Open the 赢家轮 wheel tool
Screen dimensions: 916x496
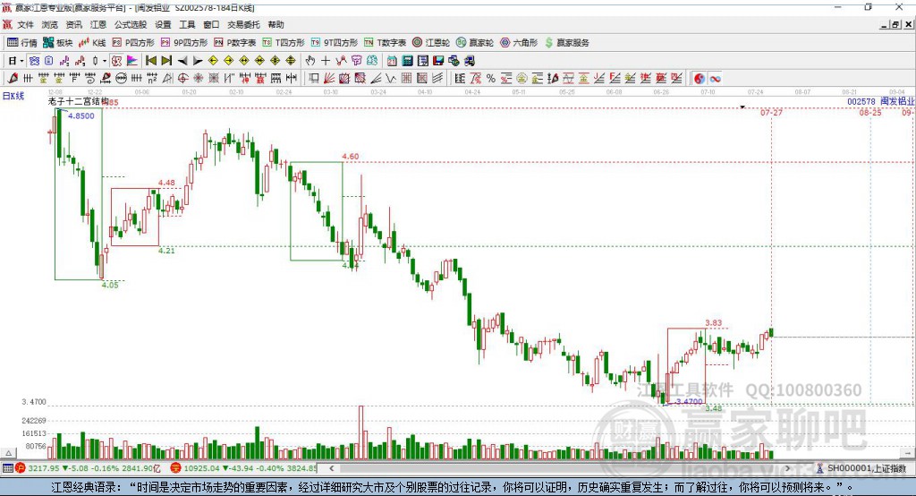[x=475, y=43]
